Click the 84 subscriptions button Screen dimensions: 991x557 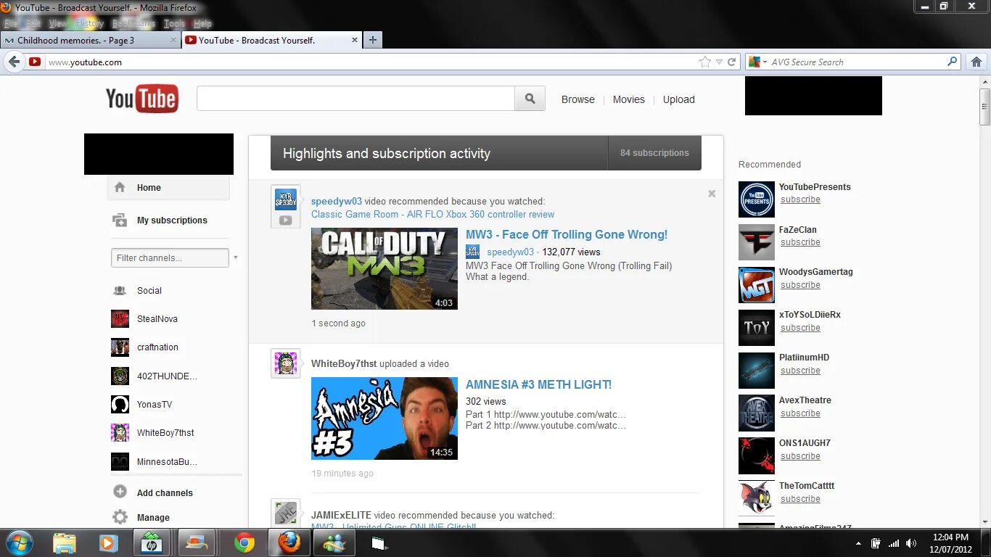pyautogui.click(x=654, y=153)
